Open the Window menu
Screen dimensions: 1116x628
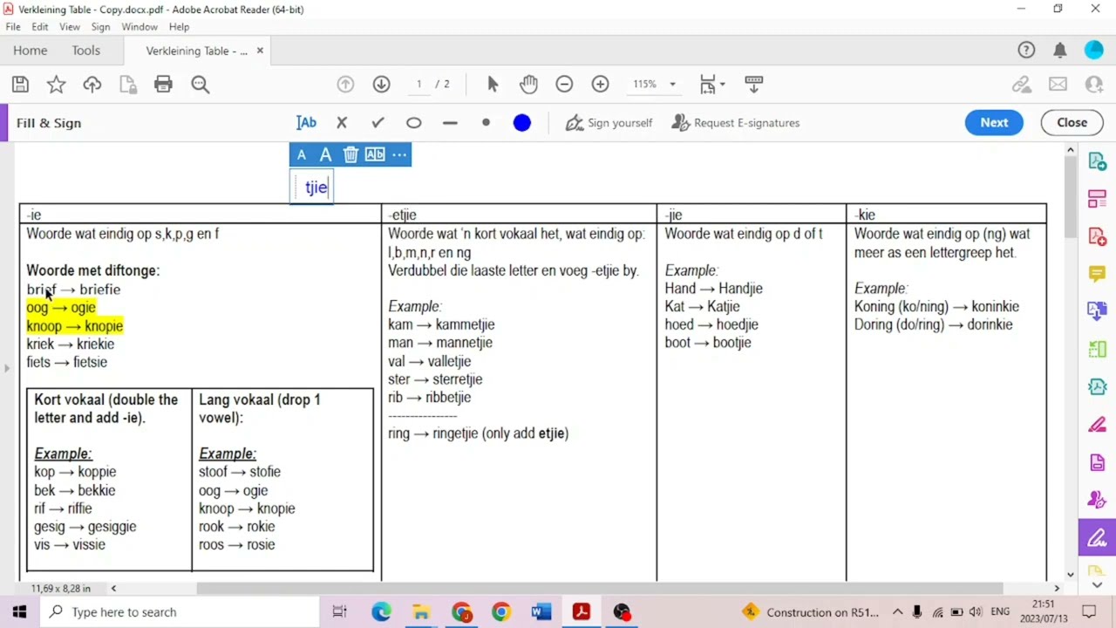139,27
